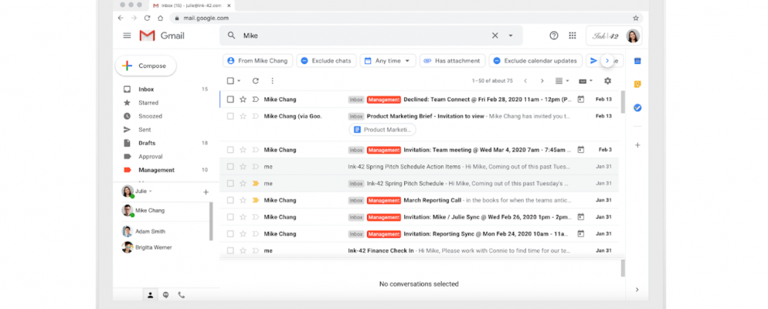Select the March Reporting Call email checkbox

point(230,200)
